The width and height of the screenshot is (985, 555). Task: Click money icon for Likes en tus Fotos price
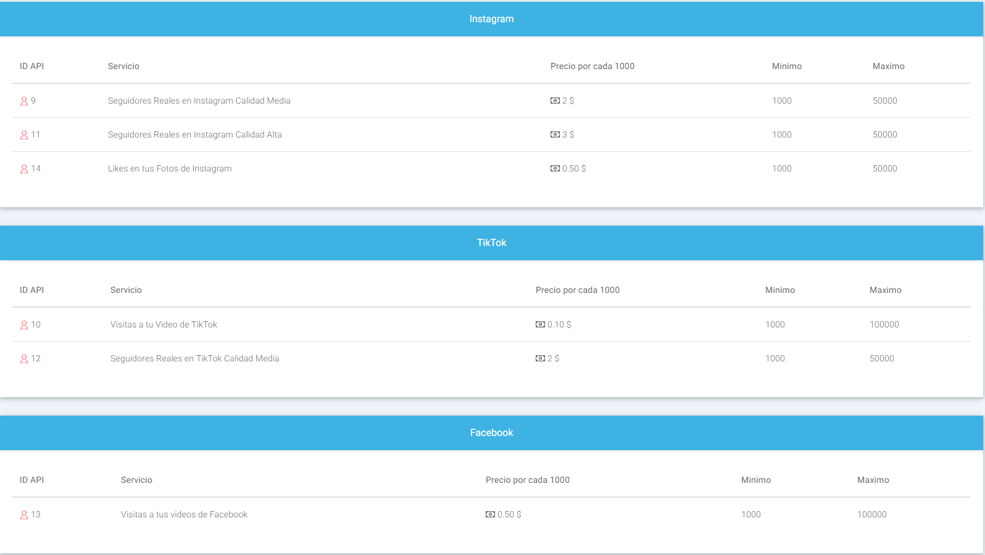(555, 168)
